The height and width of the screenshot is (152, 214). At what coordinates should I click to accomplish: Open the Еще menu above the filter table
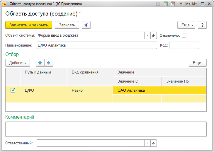(x=198, y=63)
